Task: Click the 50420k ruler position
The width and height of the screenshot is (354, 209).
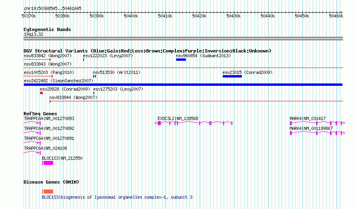Action: [199, 16]
